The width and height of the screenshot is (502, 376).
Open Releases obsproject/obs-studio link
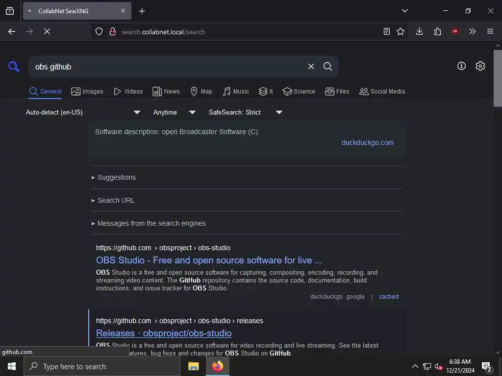[164, 333]
